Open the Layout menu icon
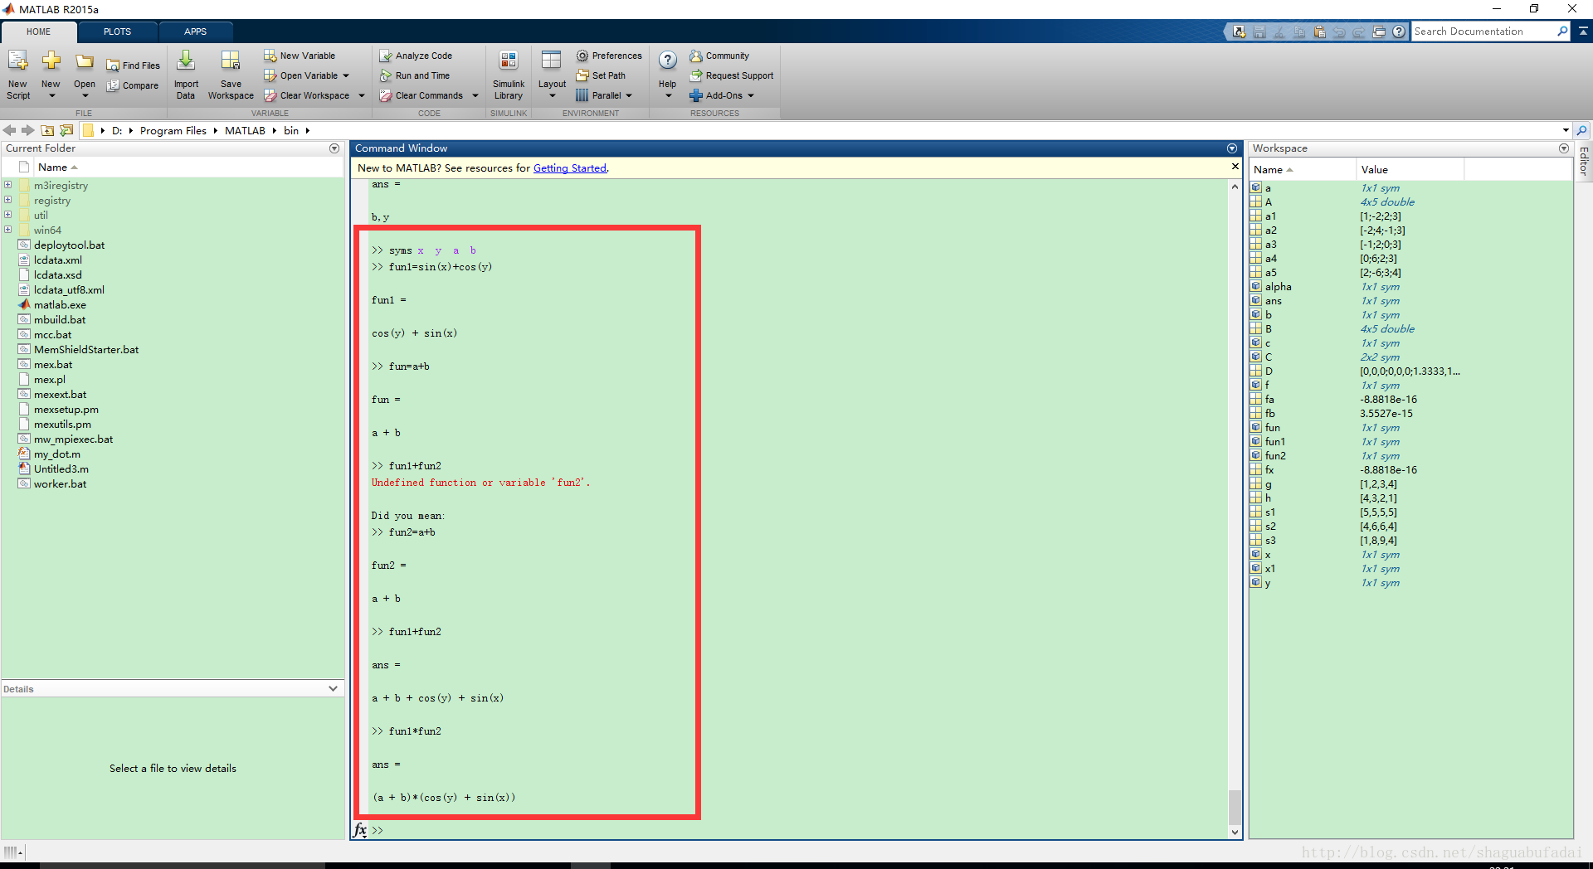 (x=552, y=61)
